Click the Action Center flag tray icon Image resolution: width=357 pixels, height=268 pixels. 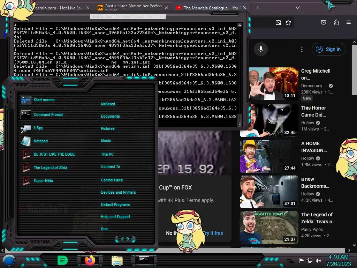point(301,260)
